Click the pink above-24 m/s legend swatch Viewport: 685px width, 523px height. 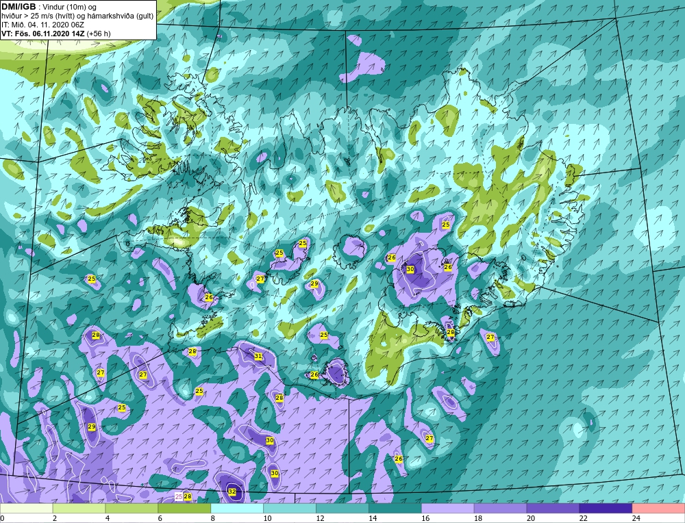658,509
